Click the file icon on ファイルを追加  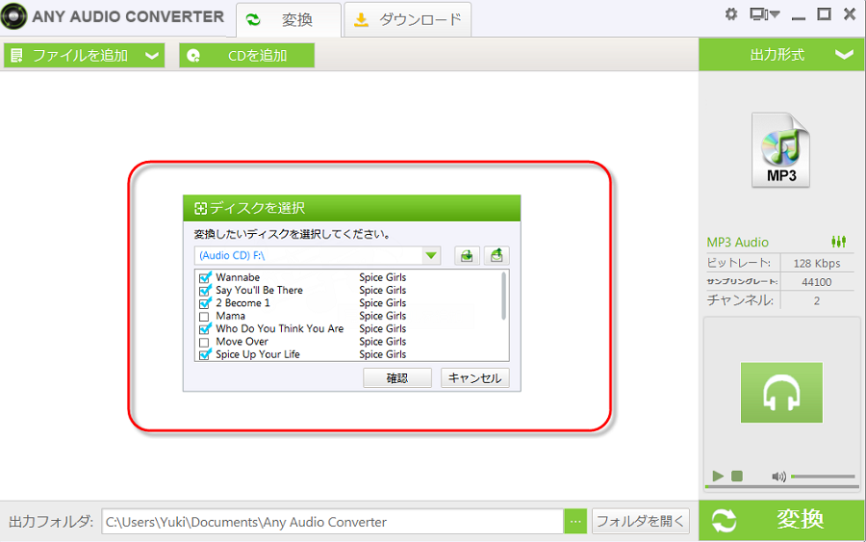point(16,55)
